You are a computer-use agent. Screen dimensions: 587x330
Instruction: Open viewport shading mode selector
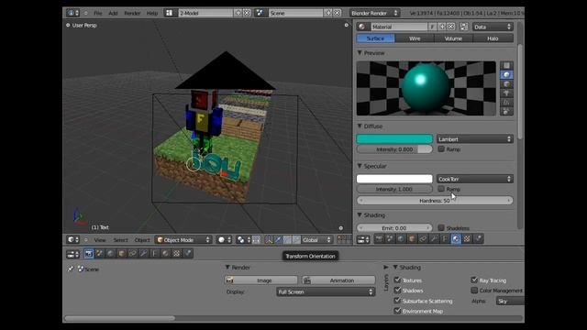pos(224,240)
